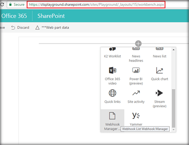This screenshot has height=145, width=189.
Task: Choose the Stream (preview) web part
Action: pos(159,99)
